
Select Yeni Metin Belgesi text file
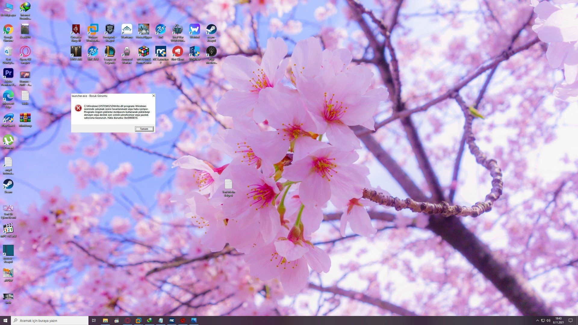point(228,184)
